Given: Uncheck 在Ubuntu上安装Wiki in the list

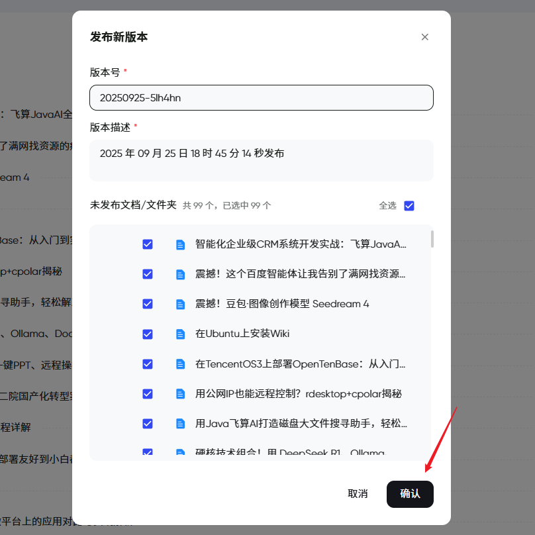Looking at the screenshot, I should [147, 334].
